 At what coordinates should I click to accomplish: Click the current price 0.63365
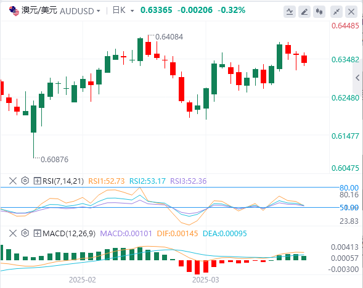[157, 10]
